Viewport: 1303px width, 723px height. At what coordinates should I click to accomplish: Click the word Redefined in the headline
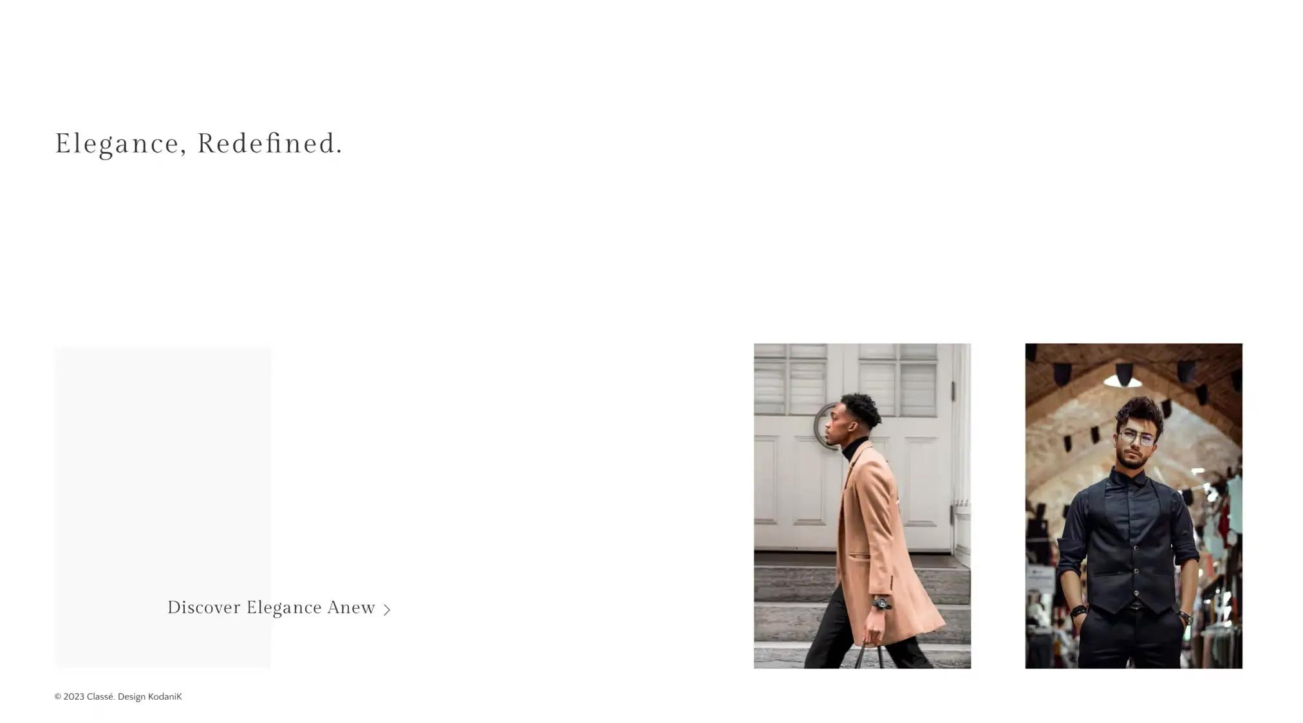click(x=270, y=143)
